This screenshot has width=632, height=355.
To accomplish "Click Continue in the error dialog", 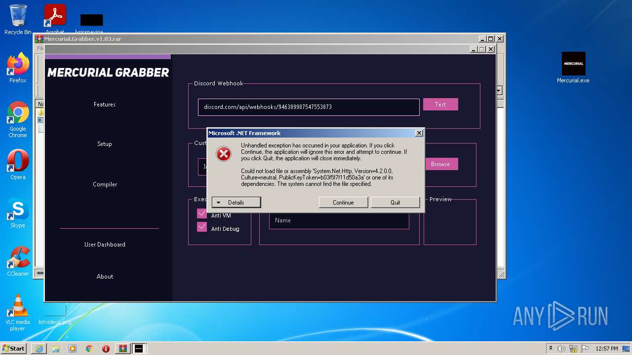I will 343,203.
